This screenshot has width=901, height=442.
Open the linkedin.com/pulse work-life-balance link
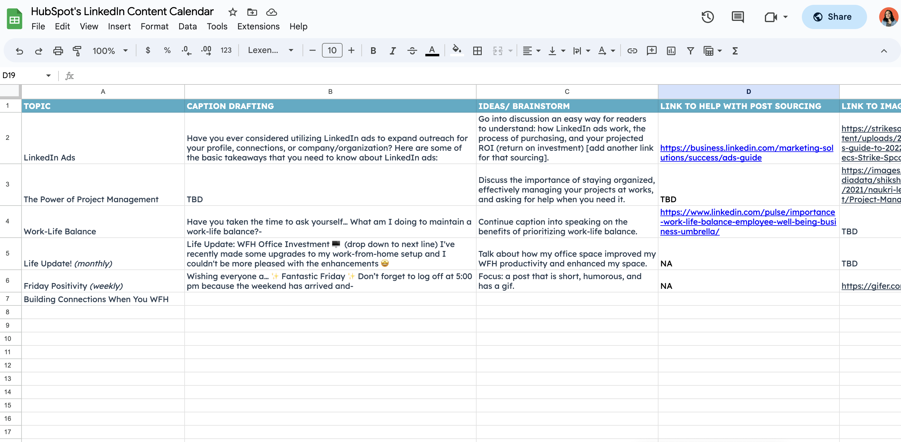[x=748, y=222]
